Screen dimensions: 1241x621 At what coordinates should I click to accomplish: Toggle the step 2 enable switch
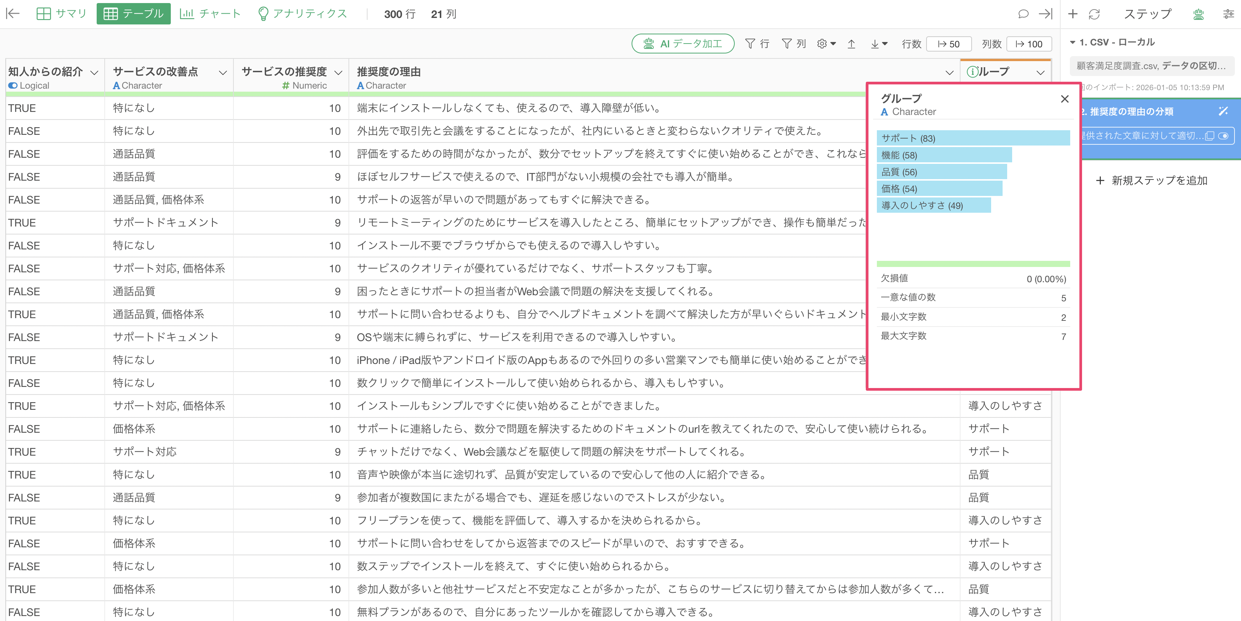1223,136
